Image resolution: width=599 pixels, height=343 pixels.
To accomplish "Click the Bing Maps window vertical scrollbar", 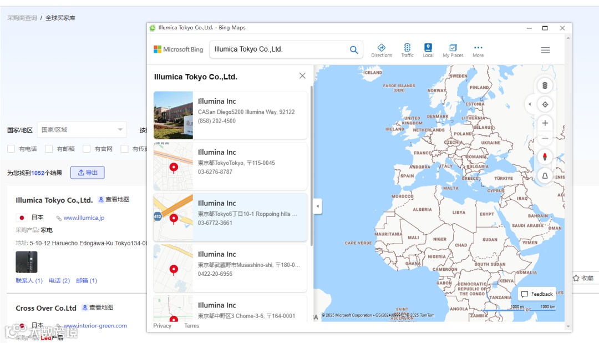I will tap(568, 183).
